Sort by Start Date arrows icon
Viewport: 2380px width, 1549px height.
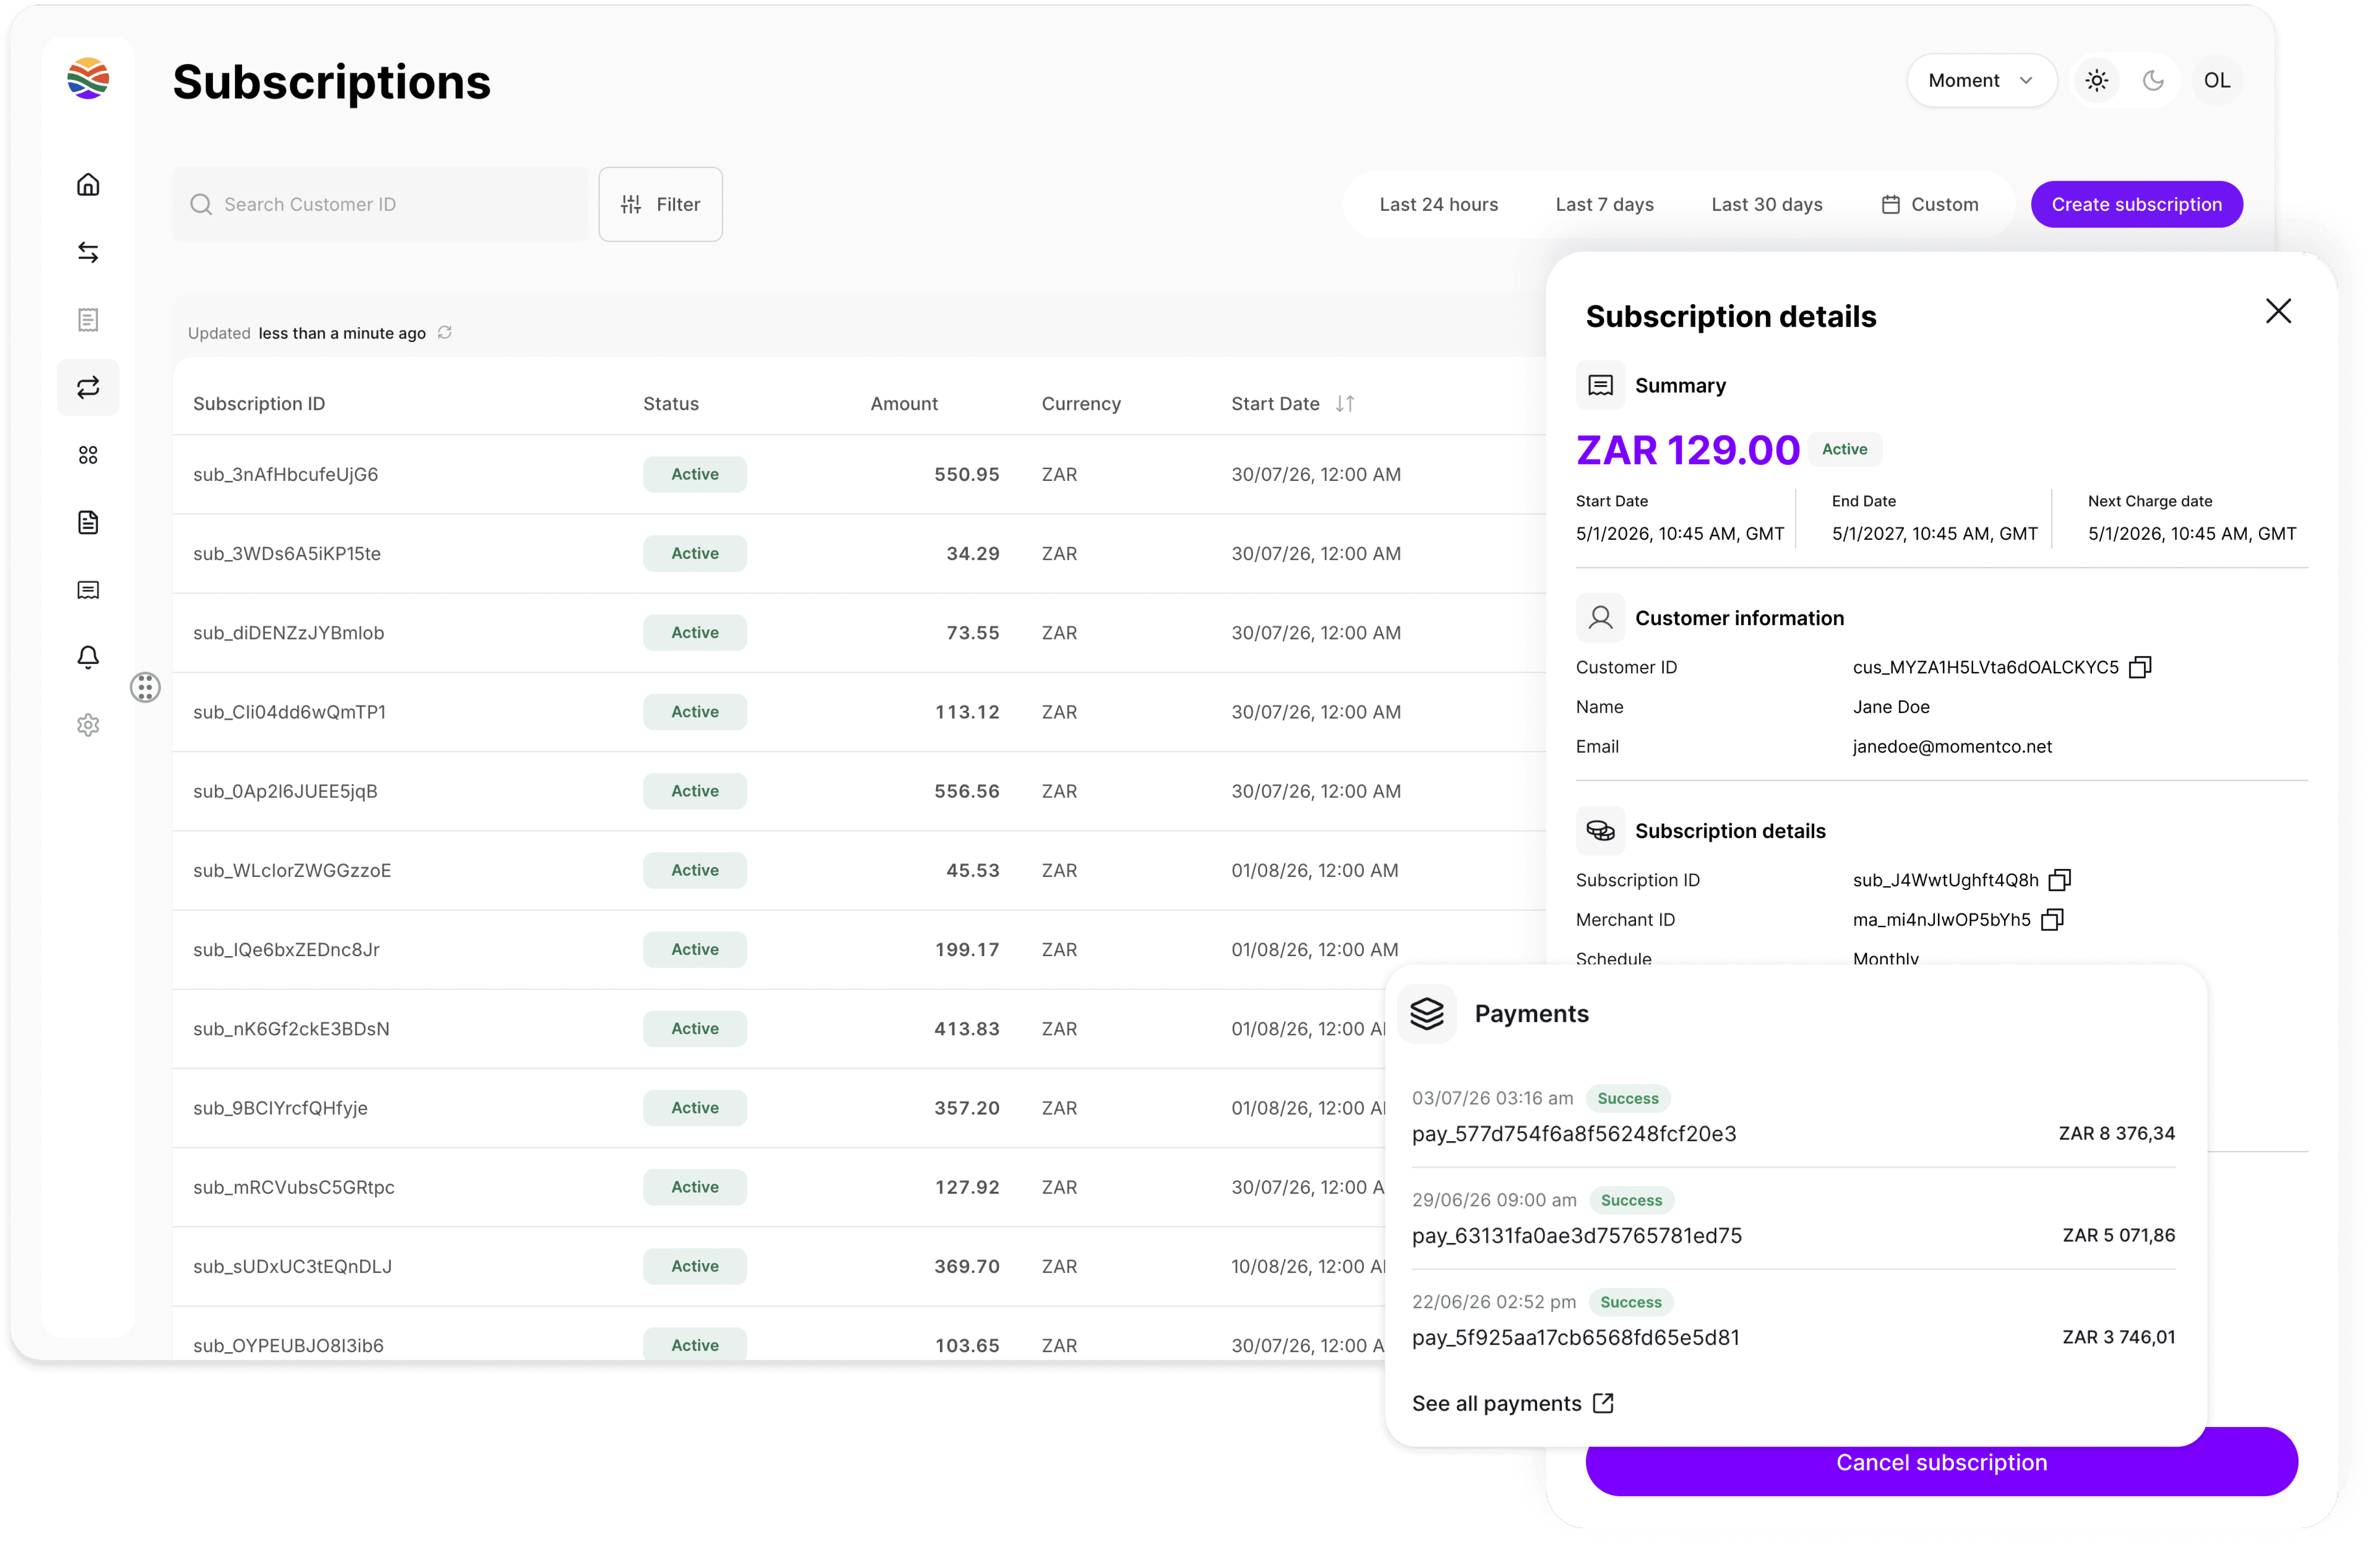1345,403
